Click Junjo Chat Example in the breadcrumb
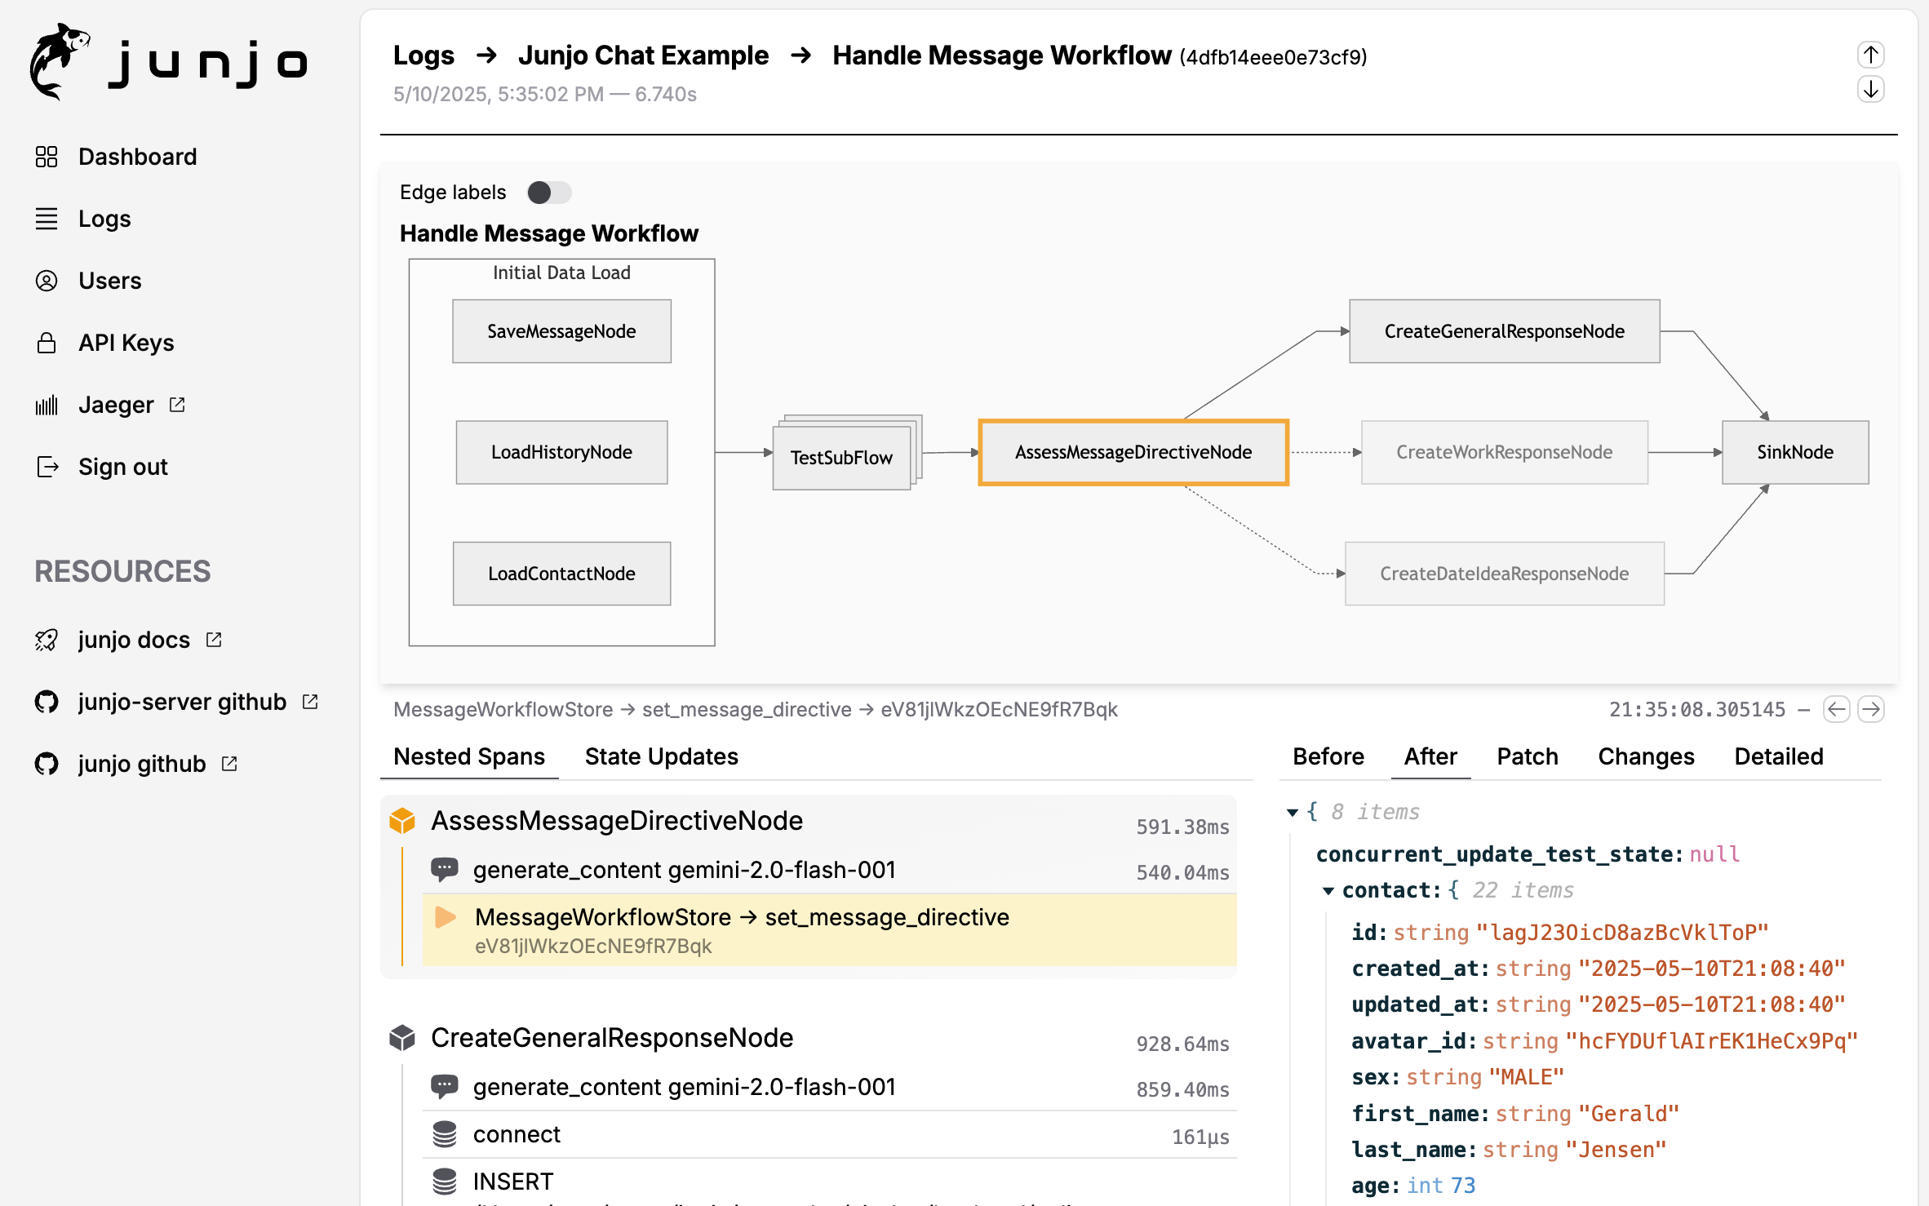This screenshot has width=1929, height=1206. (643, 55)
